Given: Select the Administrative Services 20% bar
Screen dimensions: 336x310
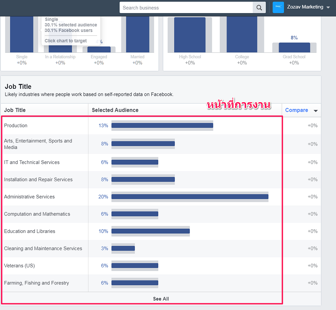Looking at the screenshot, I should pyautogui.click(x=190, y=197).
